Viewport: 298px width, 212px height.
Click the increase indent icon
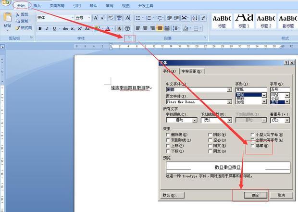coord(176,18)
